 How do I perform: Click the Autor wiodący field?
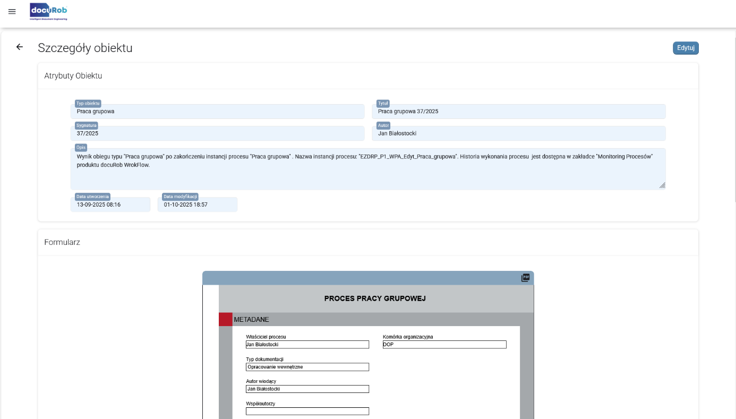pos(307,389)
